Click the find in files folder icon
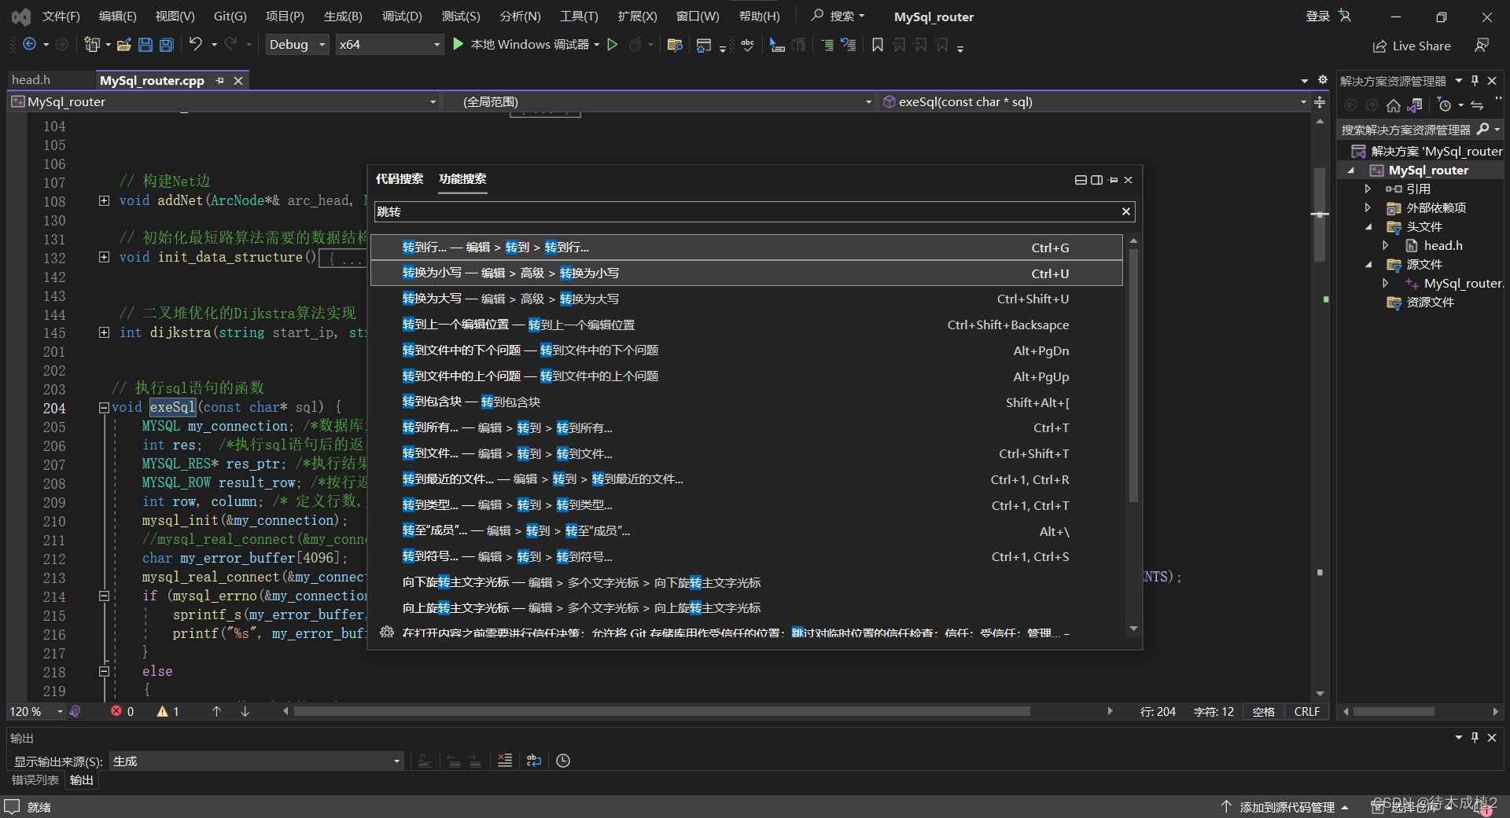Viewport: 1510px width, 818px height. (675, 45)
